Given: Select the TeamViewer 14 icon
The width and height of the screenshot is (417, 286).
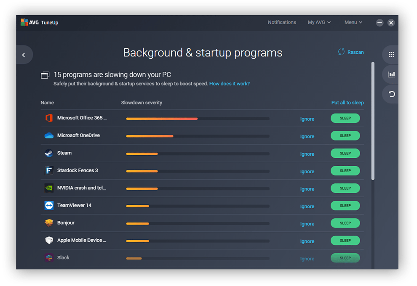Looking at the screenshot, I should [49, 205].
